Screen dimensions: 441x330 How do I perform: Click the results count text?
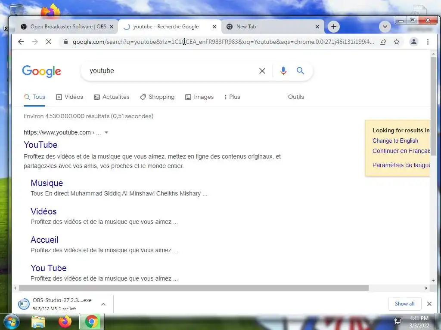coord(88,116)
